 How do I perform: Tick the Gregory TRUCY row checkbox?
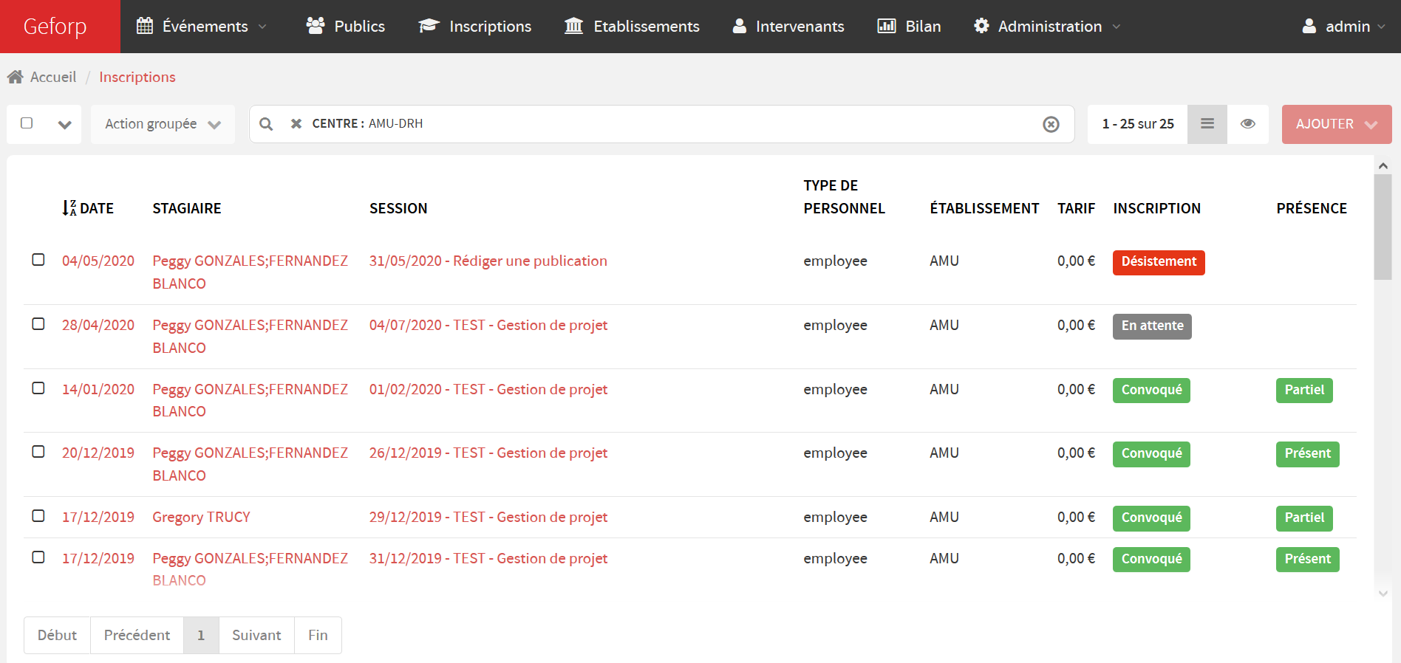pos(38,516)
